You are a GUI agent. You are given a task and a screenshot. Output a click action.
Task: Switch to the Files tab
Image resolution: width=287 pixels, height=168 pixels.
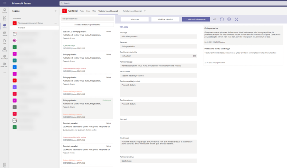88,11
